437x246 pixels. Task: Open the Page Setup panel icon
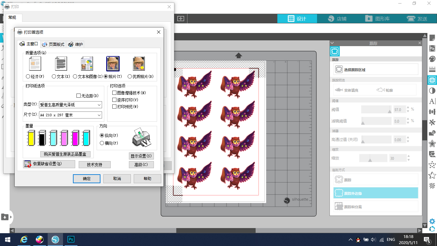coord(432,38)
